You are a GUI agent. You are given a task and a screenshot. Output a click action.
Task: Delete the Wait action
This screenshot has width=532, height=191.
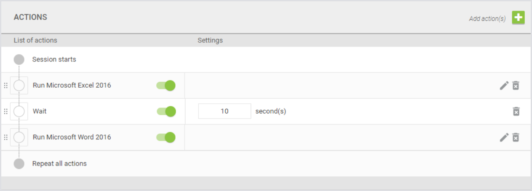(516, 111)
